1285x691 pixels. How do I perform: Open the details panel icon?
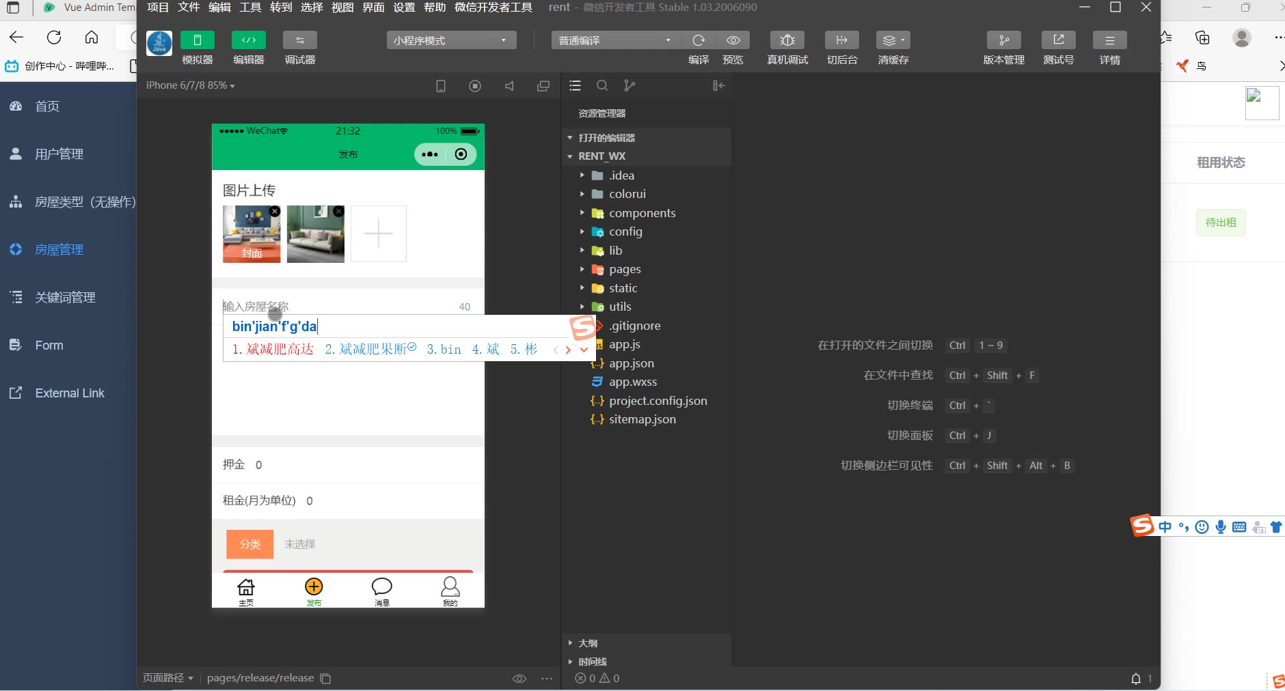point(1109,40)
